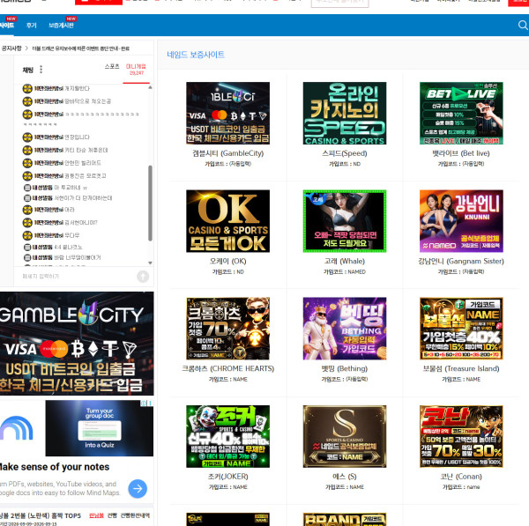Open the search magnifier icon in the blue bar
529x526 pixels.
523,26
